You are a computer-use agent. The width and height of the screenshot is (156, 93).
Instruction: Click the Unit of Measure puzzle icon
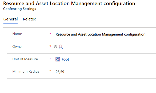[58, 59]
